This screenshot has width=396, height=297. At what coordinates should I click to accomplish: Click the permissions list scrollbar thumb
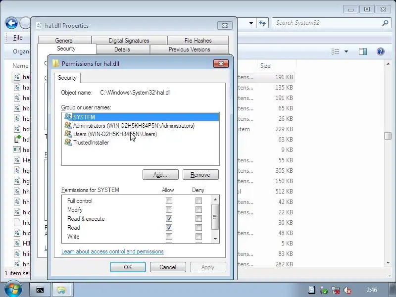pyautogui.click(x=215, y=217)
